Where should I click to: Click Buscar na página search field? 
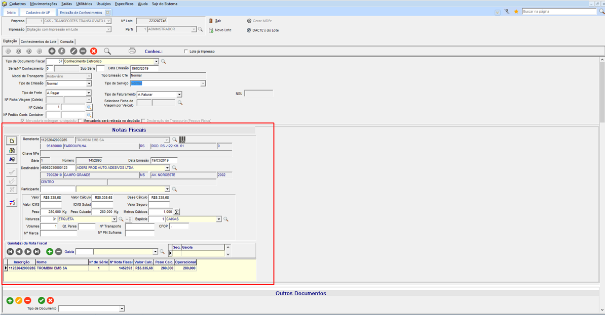(x=559, y=12)
